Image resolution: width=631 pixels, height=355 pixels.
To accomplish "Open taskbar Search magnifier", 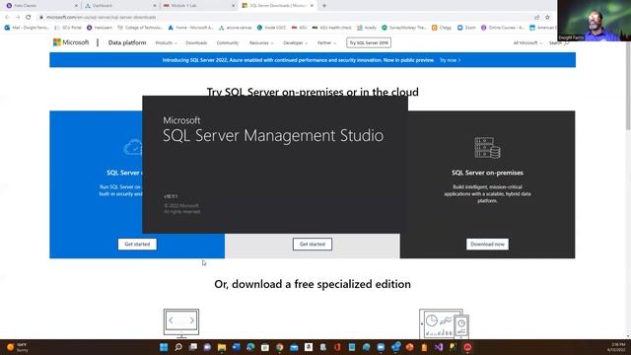I will (x=178, y=347).
